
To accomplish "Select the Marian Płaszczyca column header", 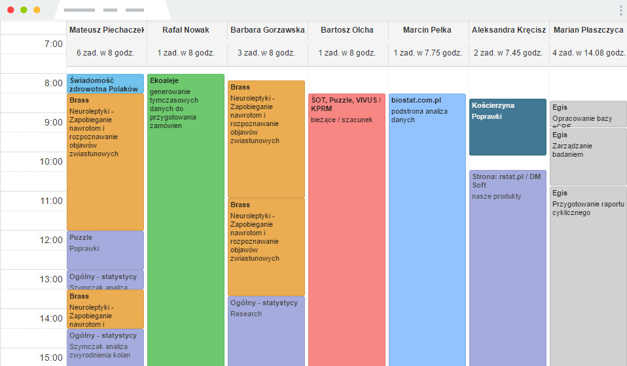I will [x=588, y=30].
